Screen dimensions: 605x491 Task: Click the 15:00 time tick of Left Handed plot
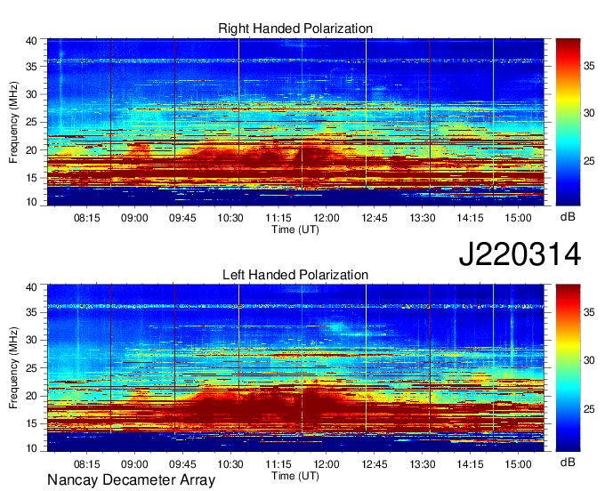pyautogui.click(x=518, y=464)
